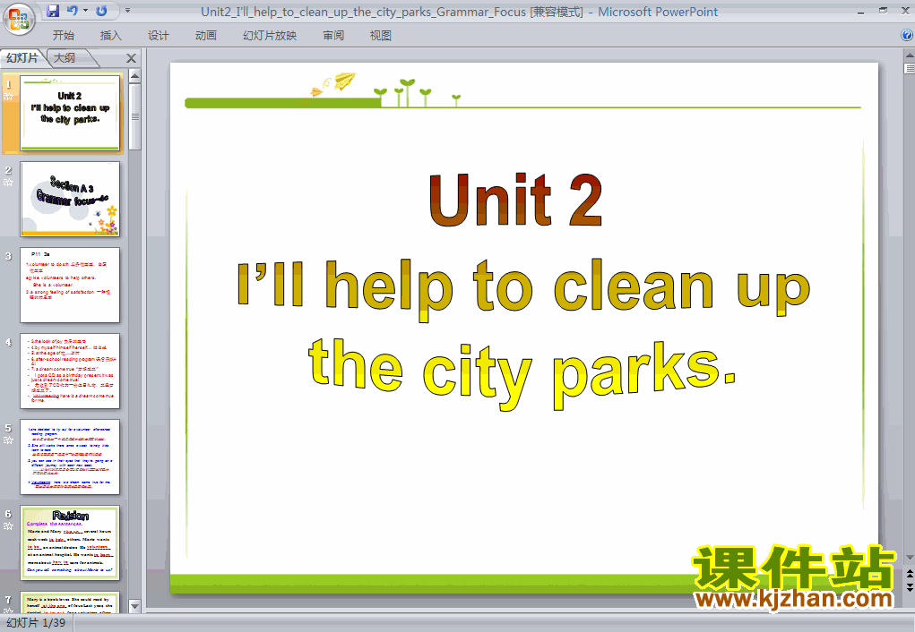Click animation star icon beside slide 2
The image size is (915, 632).
pyautogui.click(x=8, y=183)
